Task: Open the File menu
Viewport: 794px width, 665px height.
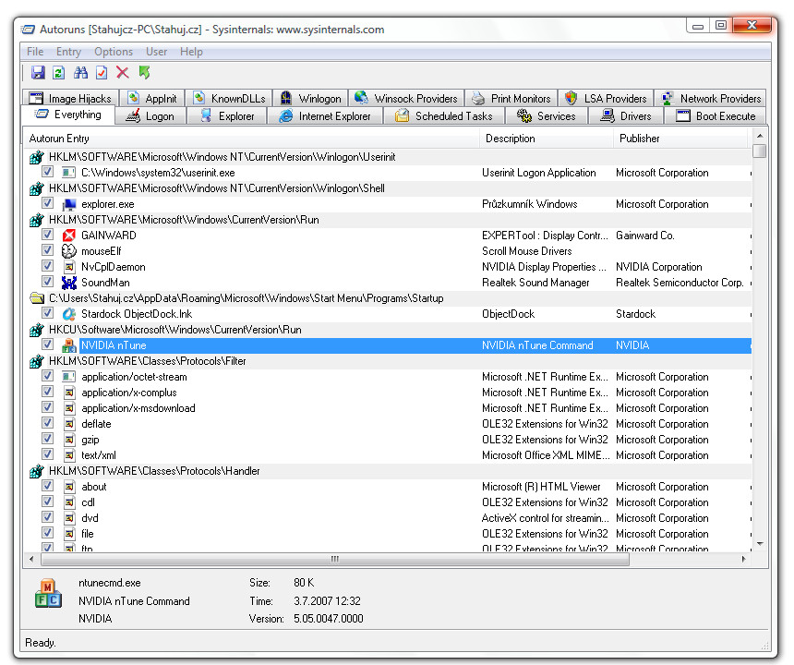Action: pos(35,52)
